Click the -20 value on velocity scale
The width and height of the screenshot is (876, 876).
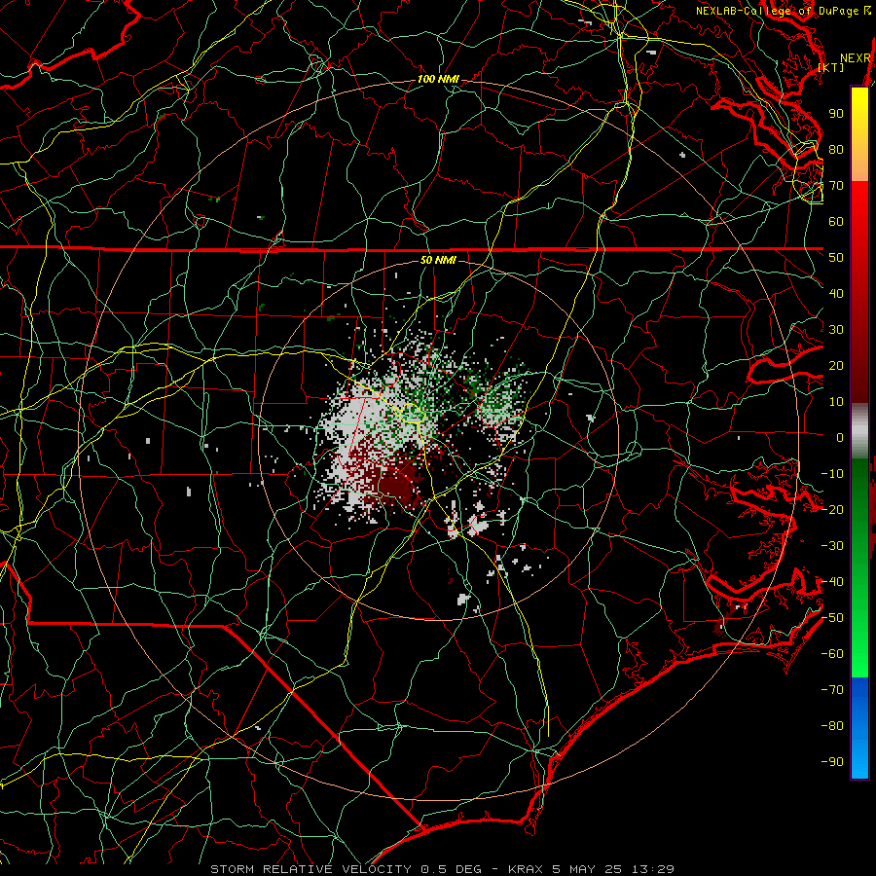point(832,509)
